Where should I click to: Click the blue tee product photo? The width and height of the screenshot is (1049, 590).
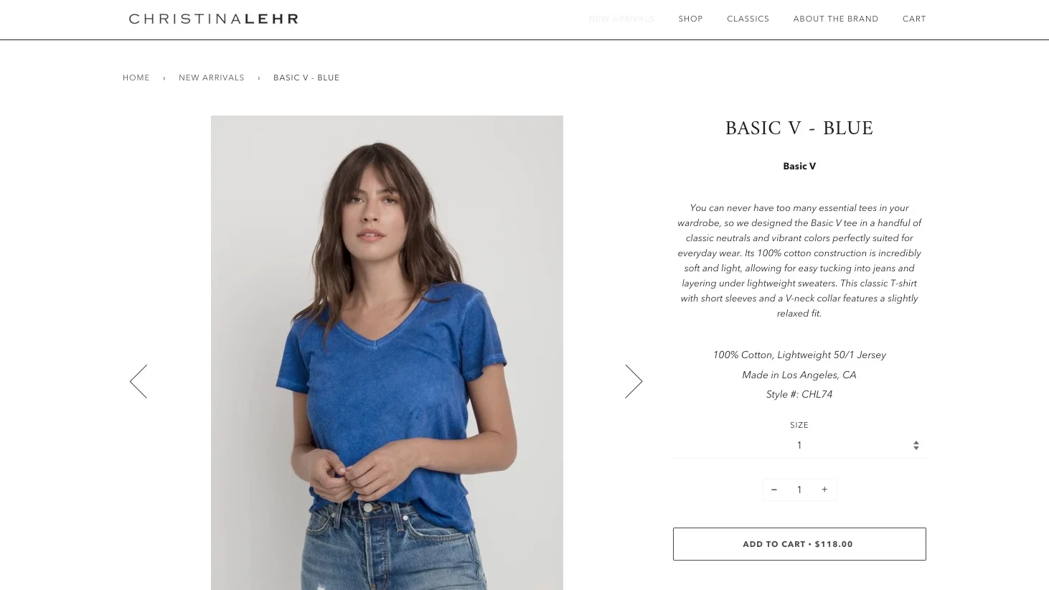pos(387,352)
